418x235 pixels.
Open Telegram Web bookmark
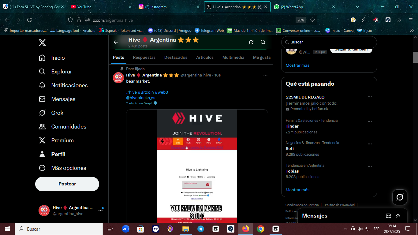209,30
